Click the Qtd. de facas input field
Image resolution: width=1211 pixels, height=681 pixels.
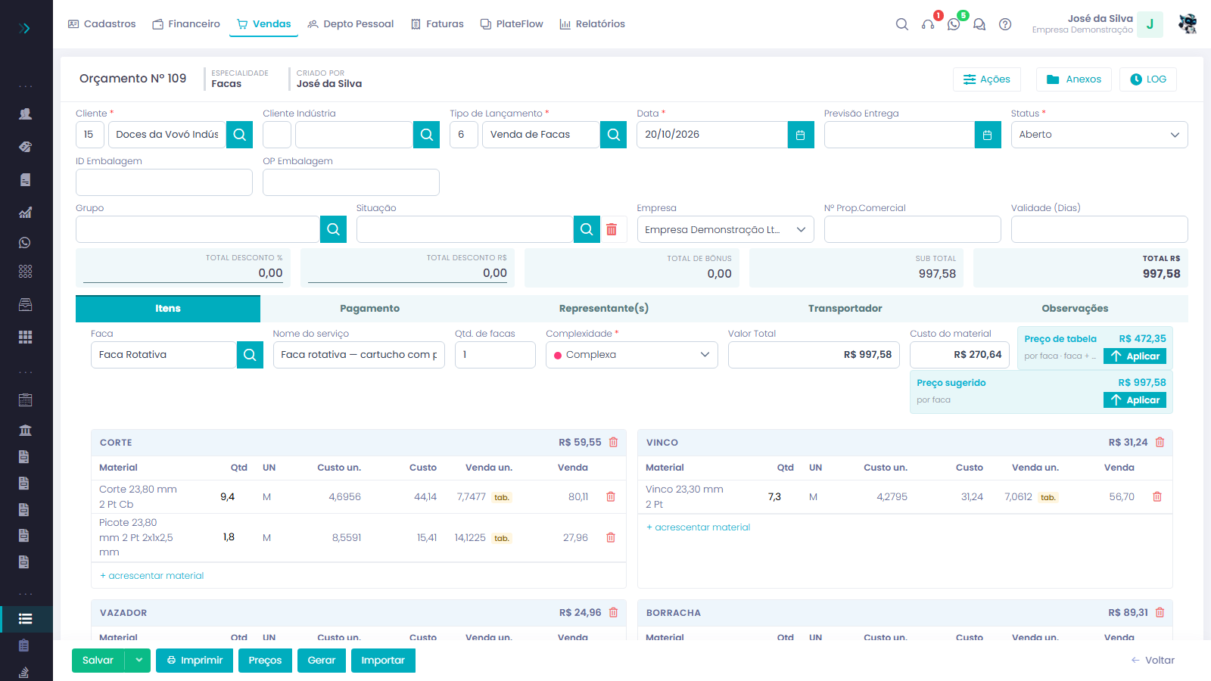495,355
